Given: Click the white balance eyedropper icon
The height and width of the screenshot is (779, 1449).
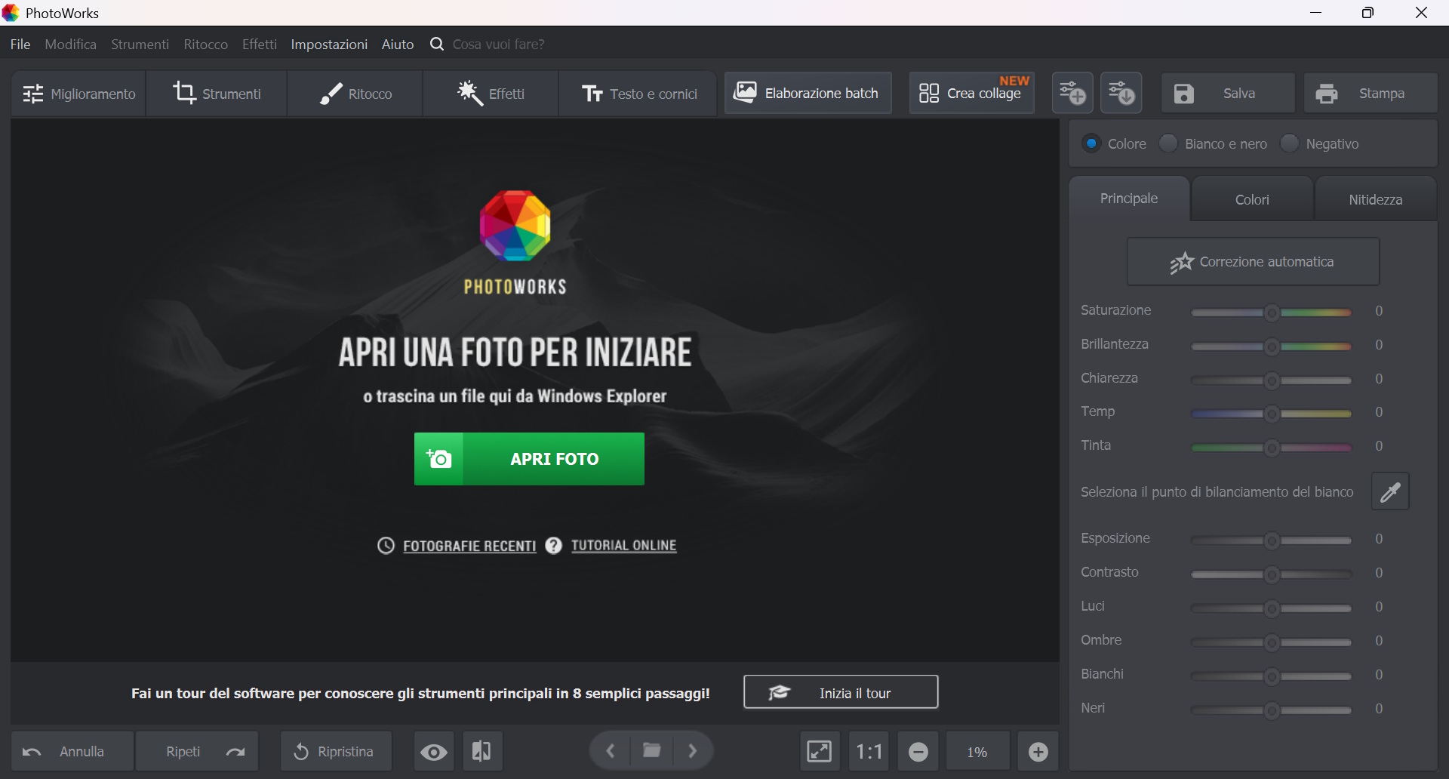Looking at the screenshot, I should (x=1390, y=492).
